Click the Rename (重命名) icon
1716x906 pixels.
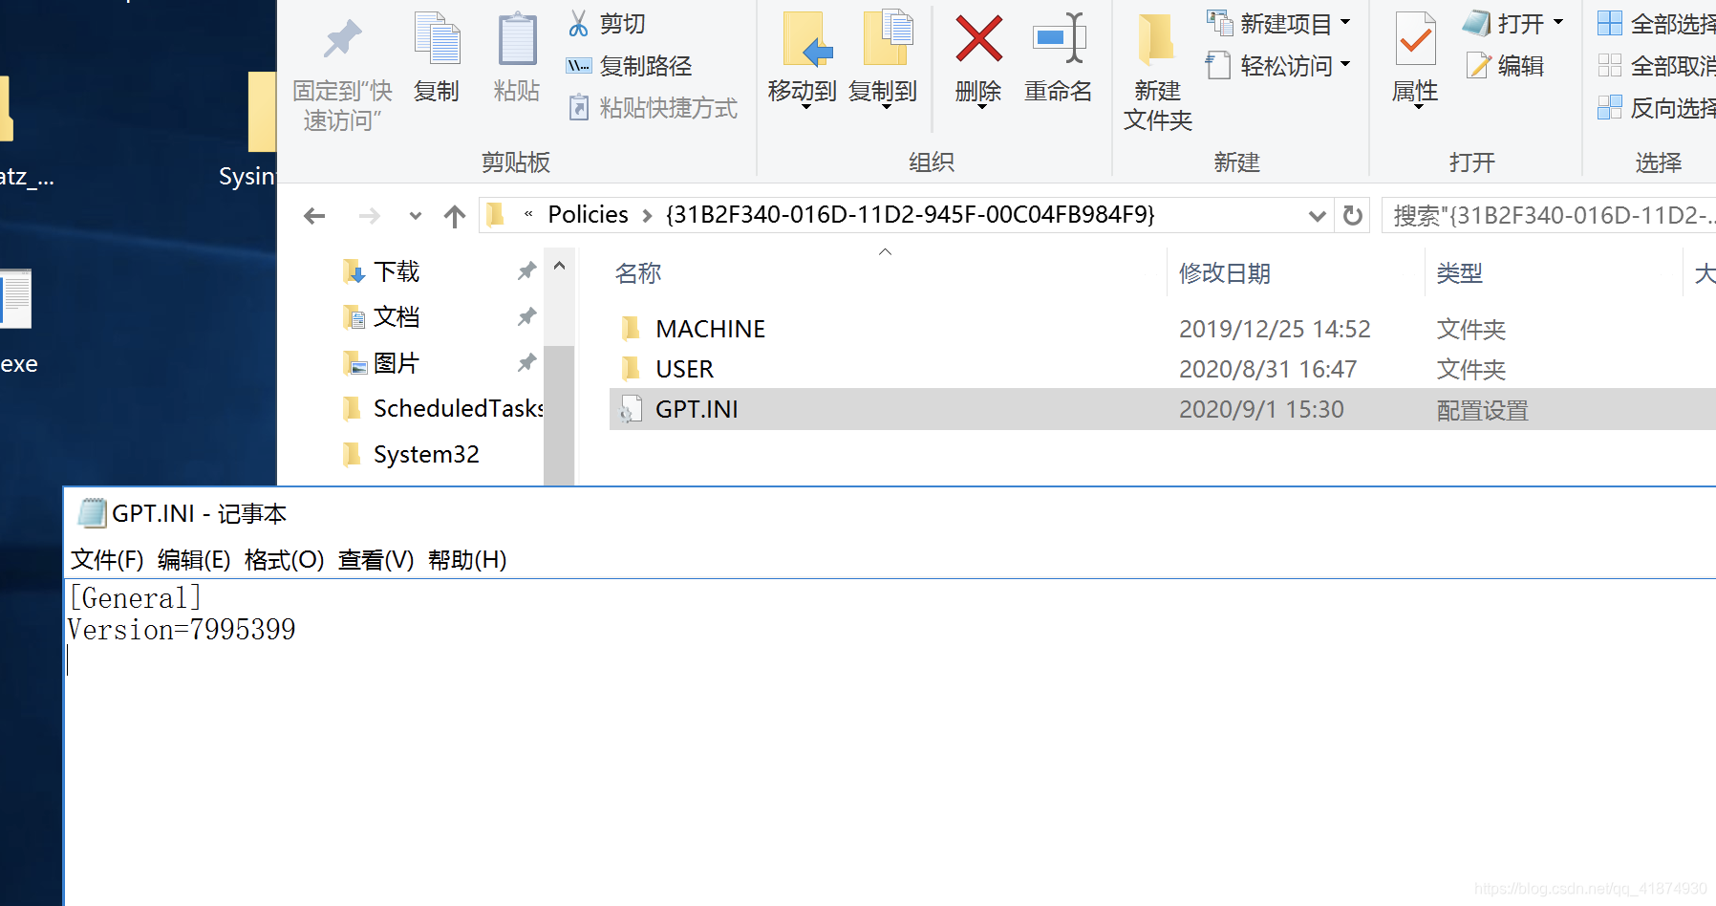pyautogui.click(x=1059, y=39)
